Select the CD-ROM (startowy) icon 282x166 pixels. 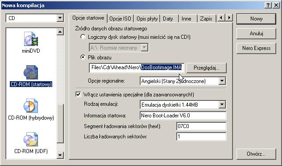click(31, 72)
